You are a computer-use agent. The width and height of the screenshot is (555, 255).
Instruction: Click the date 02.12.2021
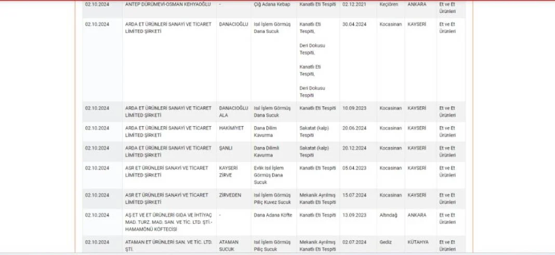[x=354, y=4]
